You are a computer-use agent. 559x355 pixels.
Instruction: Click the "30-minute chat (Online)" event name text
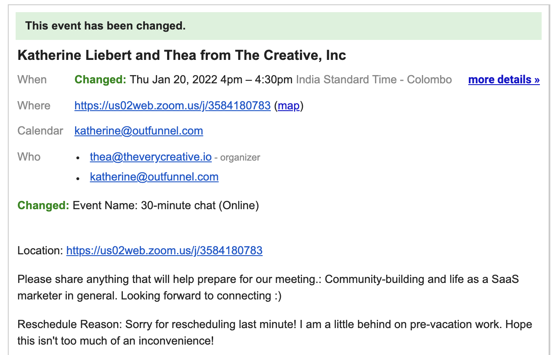tap(200, 205)
